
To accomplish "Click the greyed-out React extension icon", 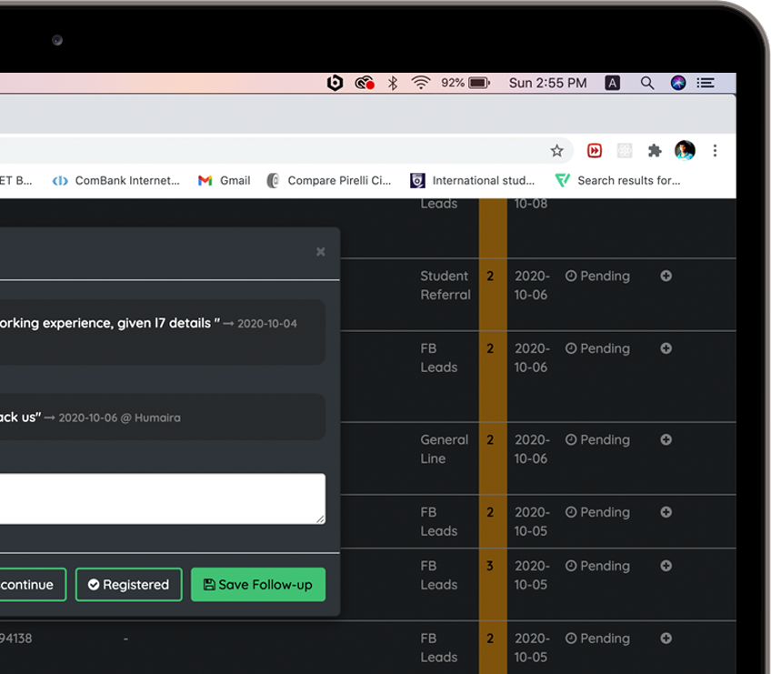I will (x=625, y=151).
